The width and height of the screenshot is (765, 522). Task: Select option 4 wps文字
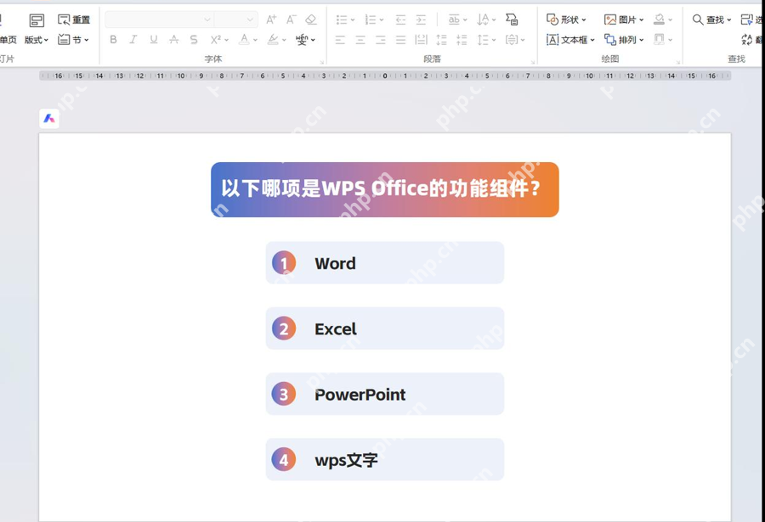385,459
